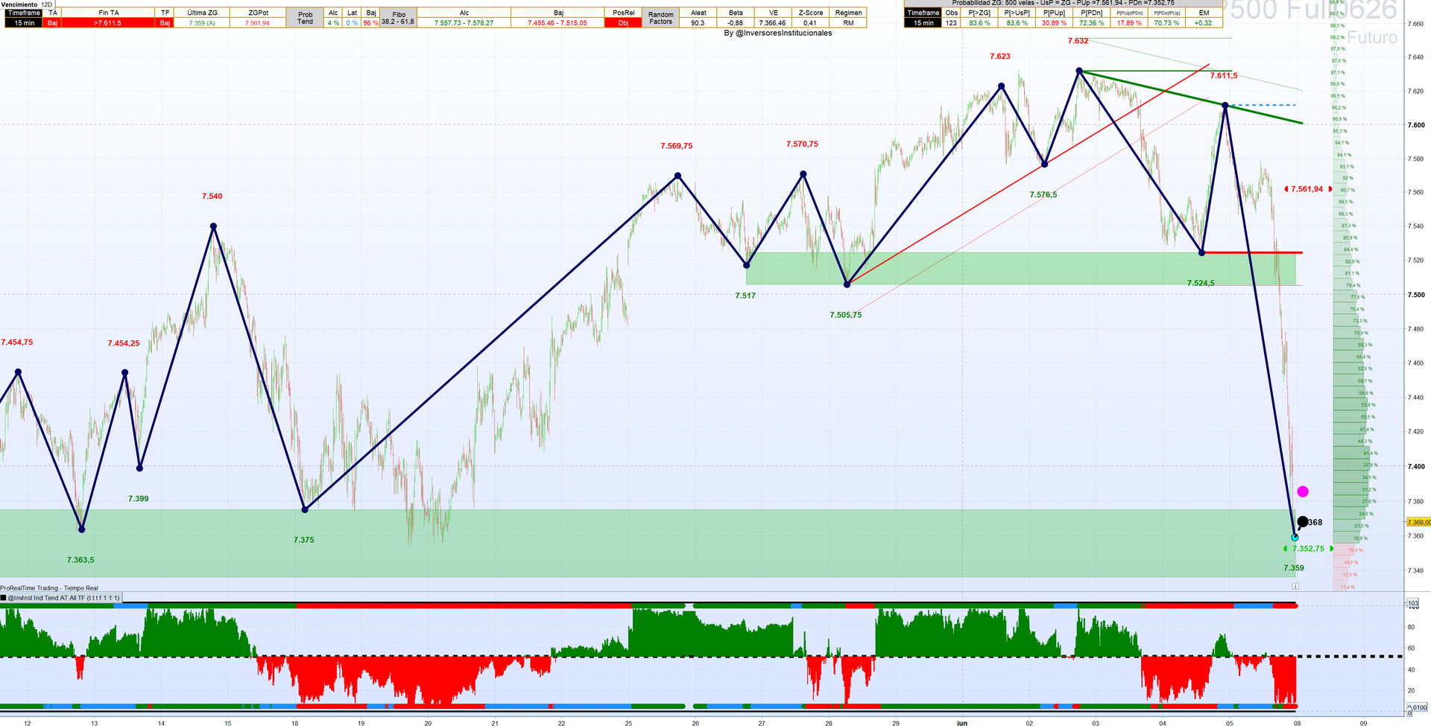This screenshot has height=726, width=1431.
Task: Click the red 30,89 % P[PUp] value
Action: 1054,23
